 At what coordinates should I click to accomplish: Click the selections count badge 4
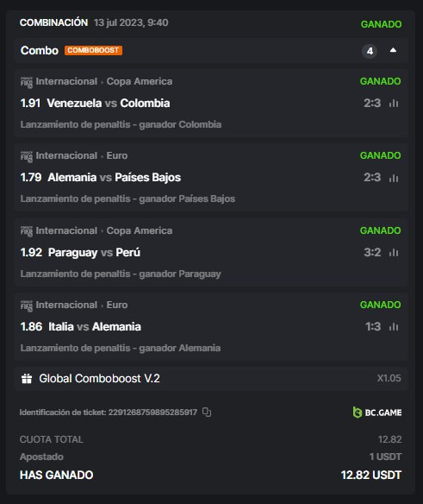[x=370, y=51]
